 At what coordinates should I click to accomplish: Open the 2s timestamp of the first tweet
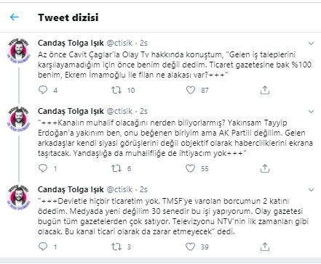143,43
